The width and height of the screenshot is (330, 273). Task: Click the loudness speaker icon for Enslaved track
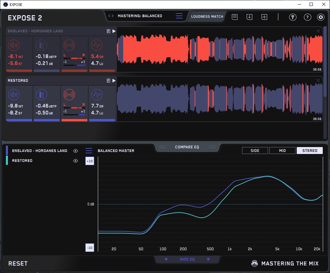coord(14,45)
